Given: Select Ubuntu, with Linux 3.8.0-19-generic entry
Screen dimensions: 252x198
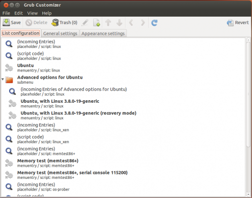Looking at the screenshot, I should (x=123, y=103).
